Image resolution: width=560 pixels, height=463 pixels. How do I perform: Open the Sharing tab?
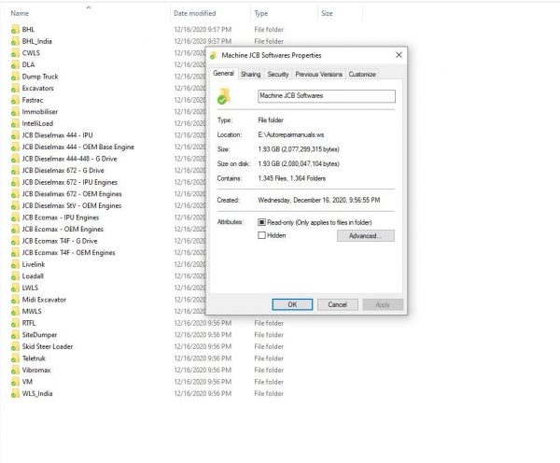pyautogui.click(x=250, y=75)
